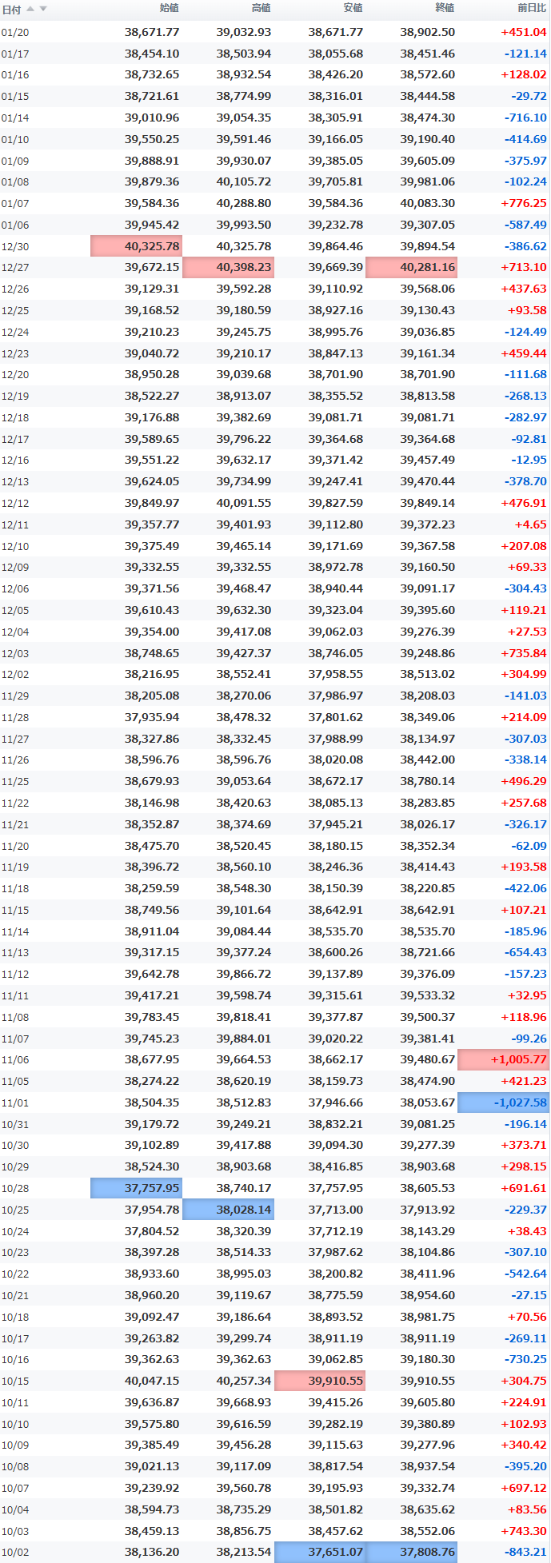Click the opening value 38,732.65
Viewport: 551px width, 1563px height.
pos(152,74)
